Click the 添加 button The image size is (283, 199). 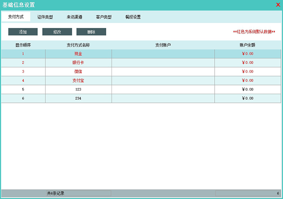click(x=23, y=32)
